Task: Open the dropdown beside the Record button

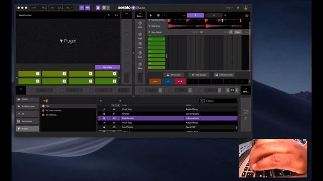Action: click(164, 15)
